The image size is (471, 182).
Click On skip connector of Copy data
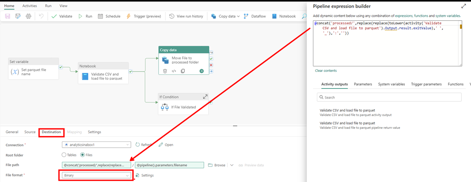click(211, 52)
